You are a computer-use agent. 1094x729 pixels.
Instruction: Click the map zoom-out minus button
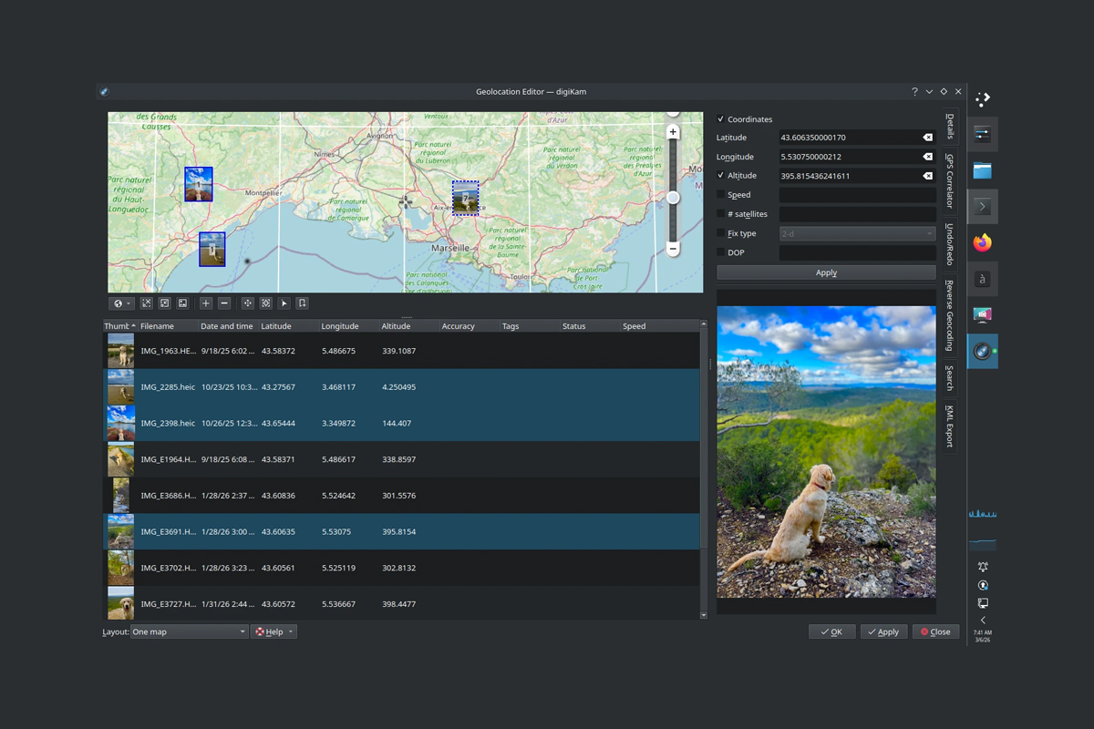(673, 248)
